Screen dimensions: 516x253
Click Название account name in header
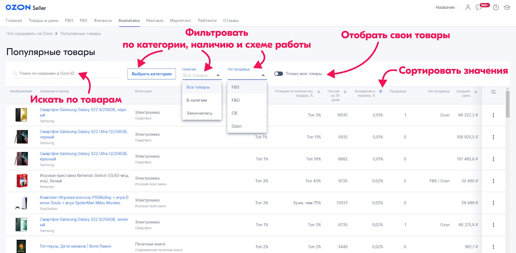pos(445,7)
